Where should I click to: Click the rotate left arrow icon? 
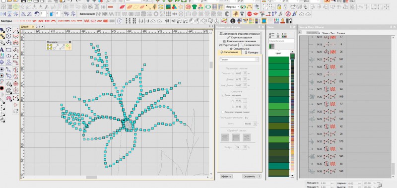pos(37,14)
